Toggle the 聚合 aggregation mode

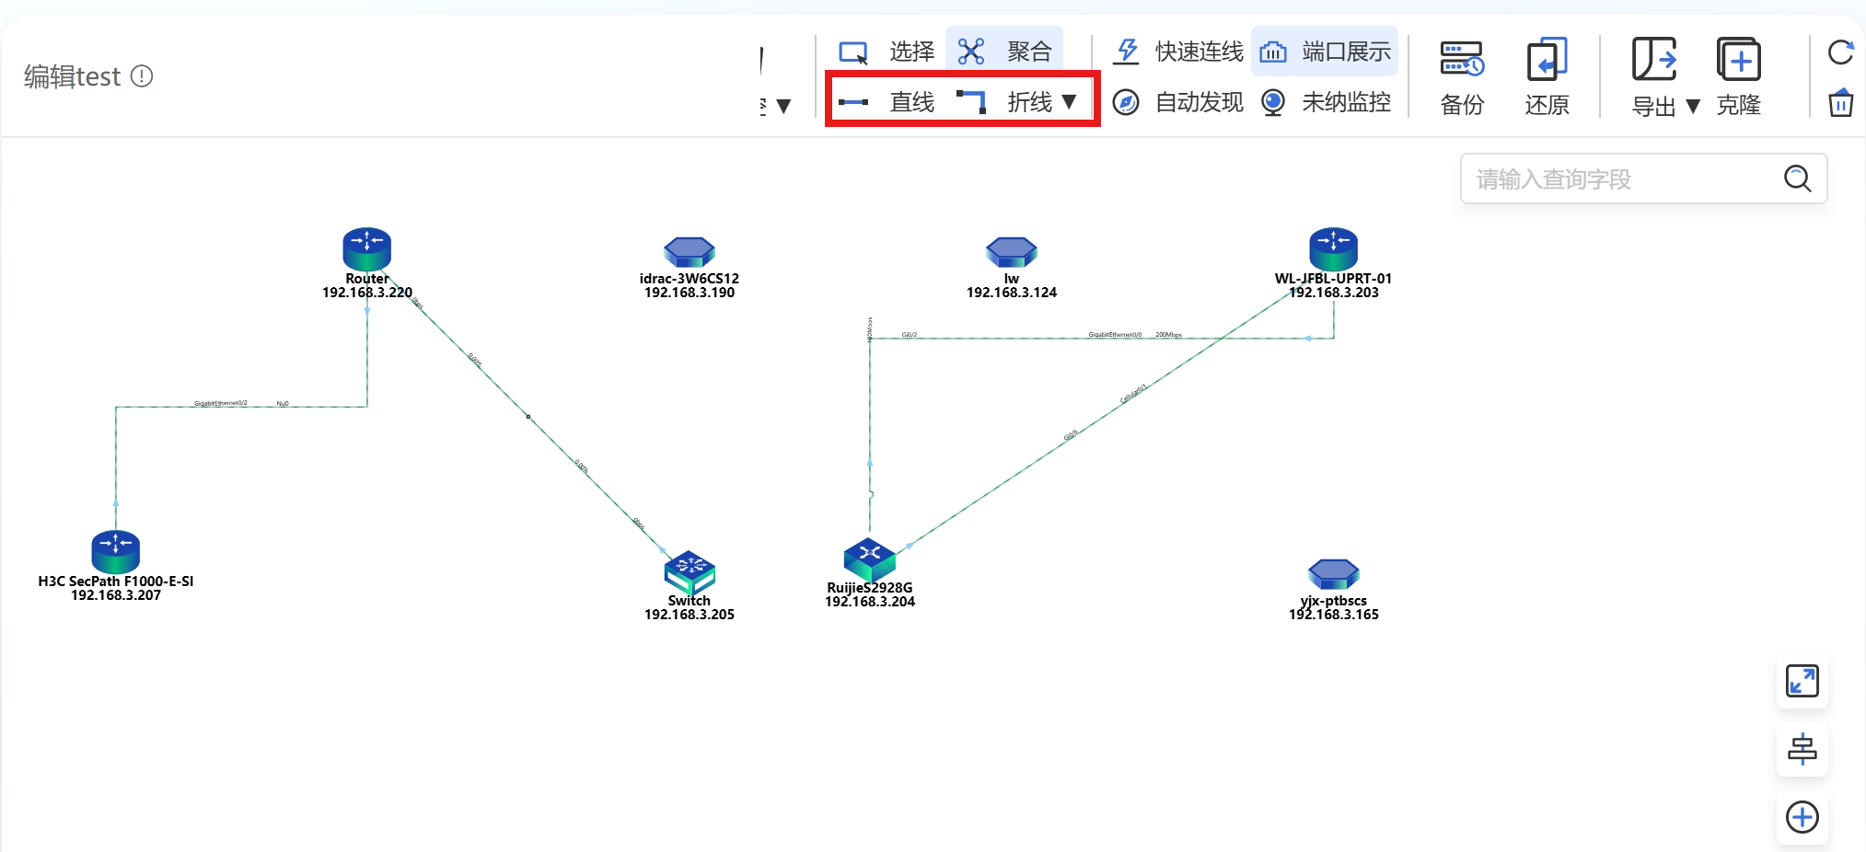1004,52
